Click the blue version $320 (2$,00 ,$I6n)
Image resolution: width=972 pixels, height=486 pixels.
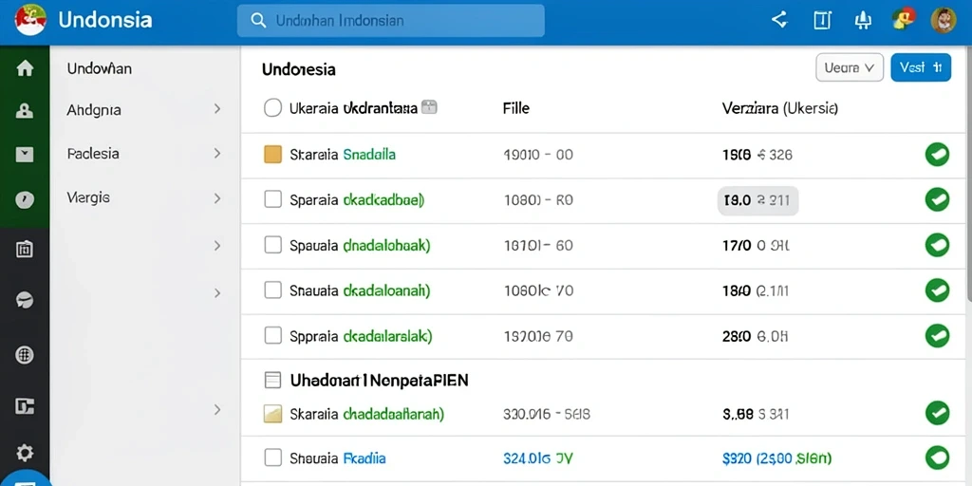click(x=776, y=458)
